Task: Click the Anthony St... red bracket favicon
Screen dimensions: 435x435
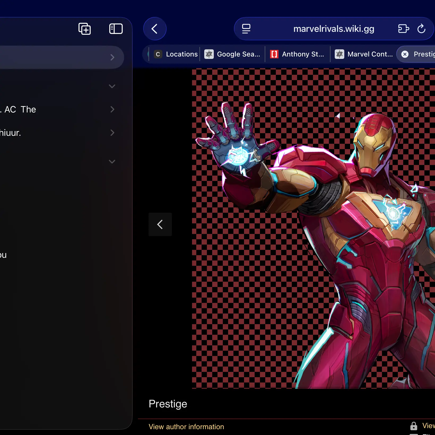Action: coord(274,54)
